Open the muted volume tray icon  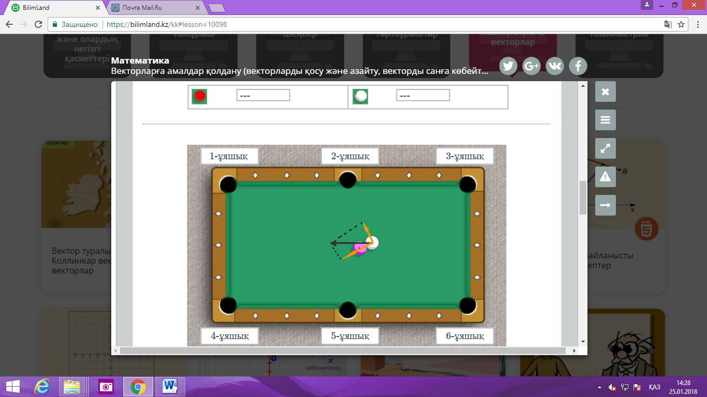[x=612, y=387]
